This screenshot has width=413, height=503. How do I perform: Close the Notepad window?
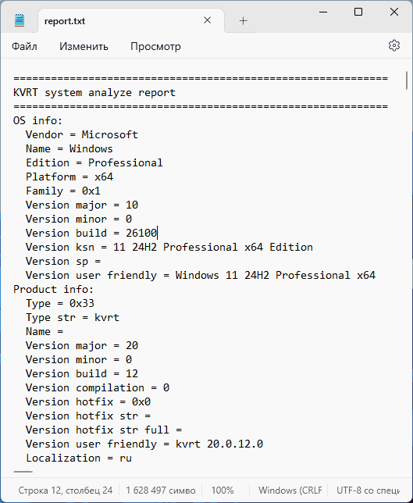pyautogui.click(x=394, y=12)
